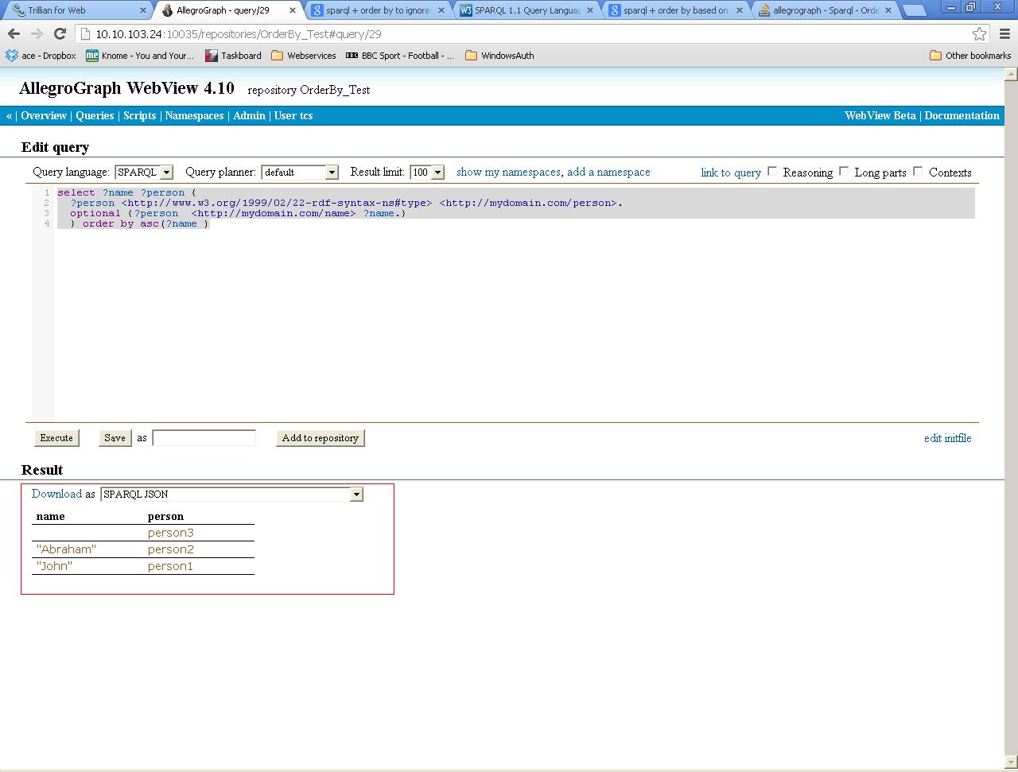
Task: Reload the page with refresh icon
Action: point(60,33)
